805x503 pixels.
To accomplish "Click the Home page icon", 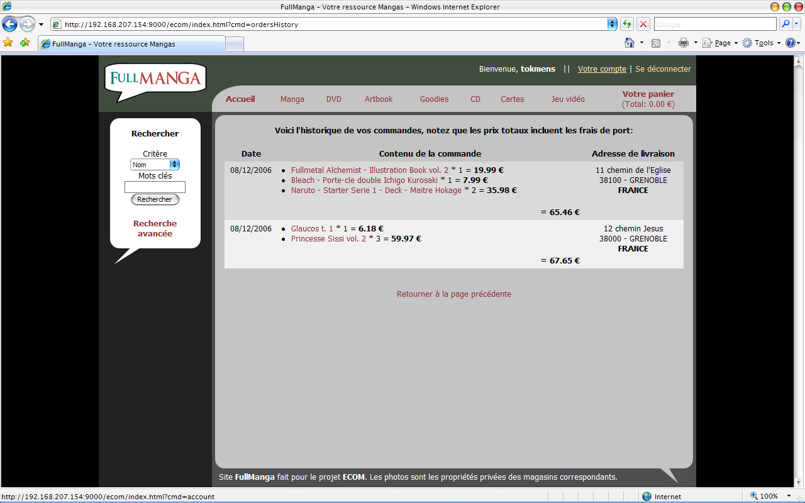I will 630,43.
